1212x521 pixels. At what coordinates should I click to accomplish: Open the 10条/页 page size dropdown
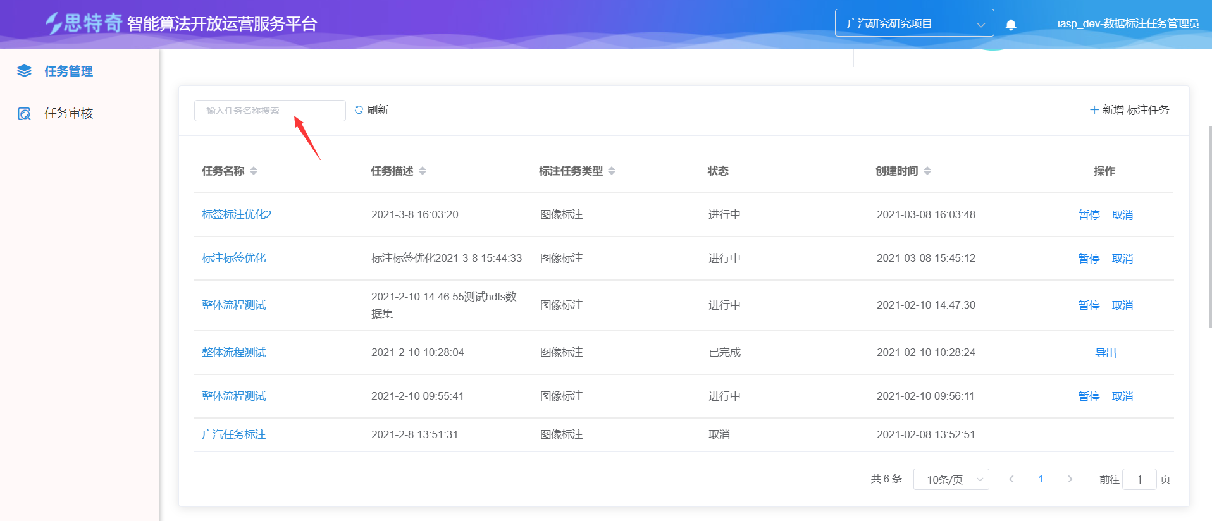[x=951, y=479]
